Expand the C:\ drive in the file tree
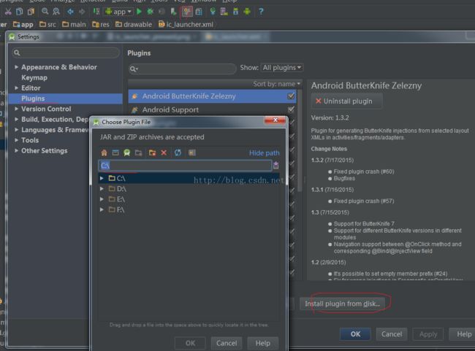The width and height of the screenshot is (475, 351). pos(102,178)
